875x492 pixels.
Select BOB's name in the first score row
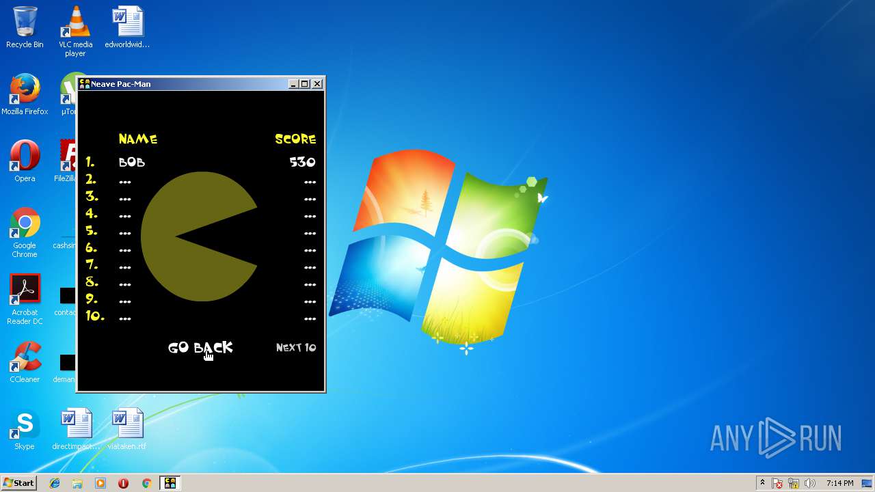tap(132, 162)
